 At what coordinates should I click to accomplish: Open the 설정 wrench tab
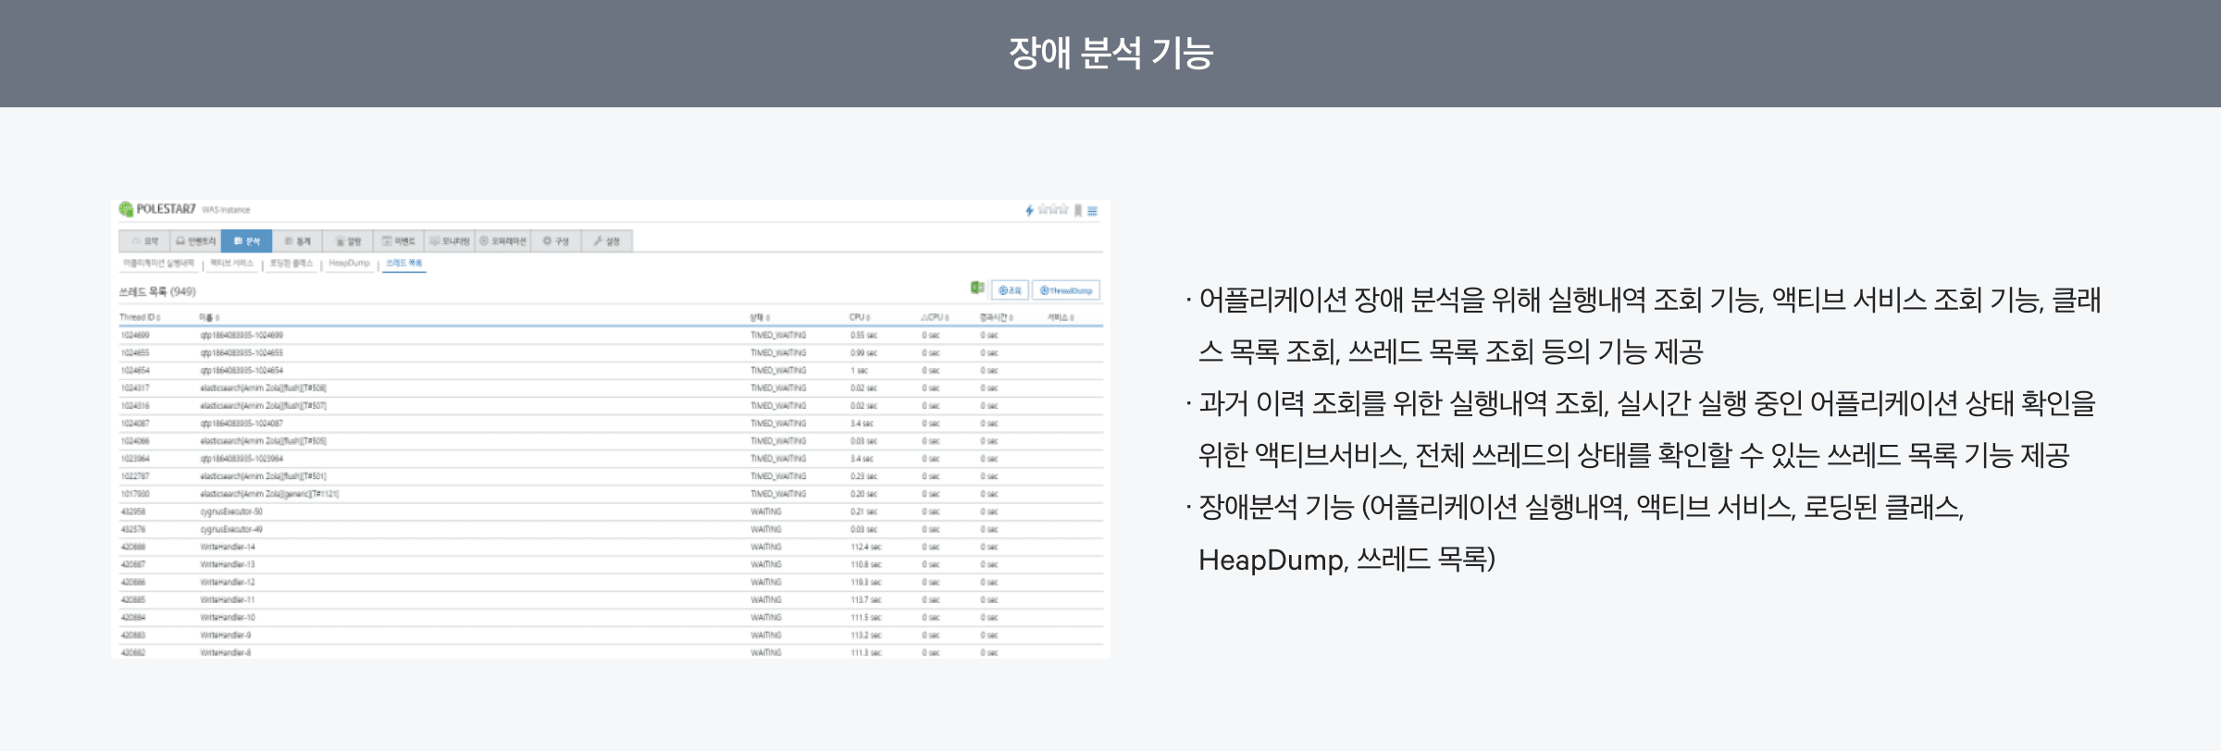point(607,241)
